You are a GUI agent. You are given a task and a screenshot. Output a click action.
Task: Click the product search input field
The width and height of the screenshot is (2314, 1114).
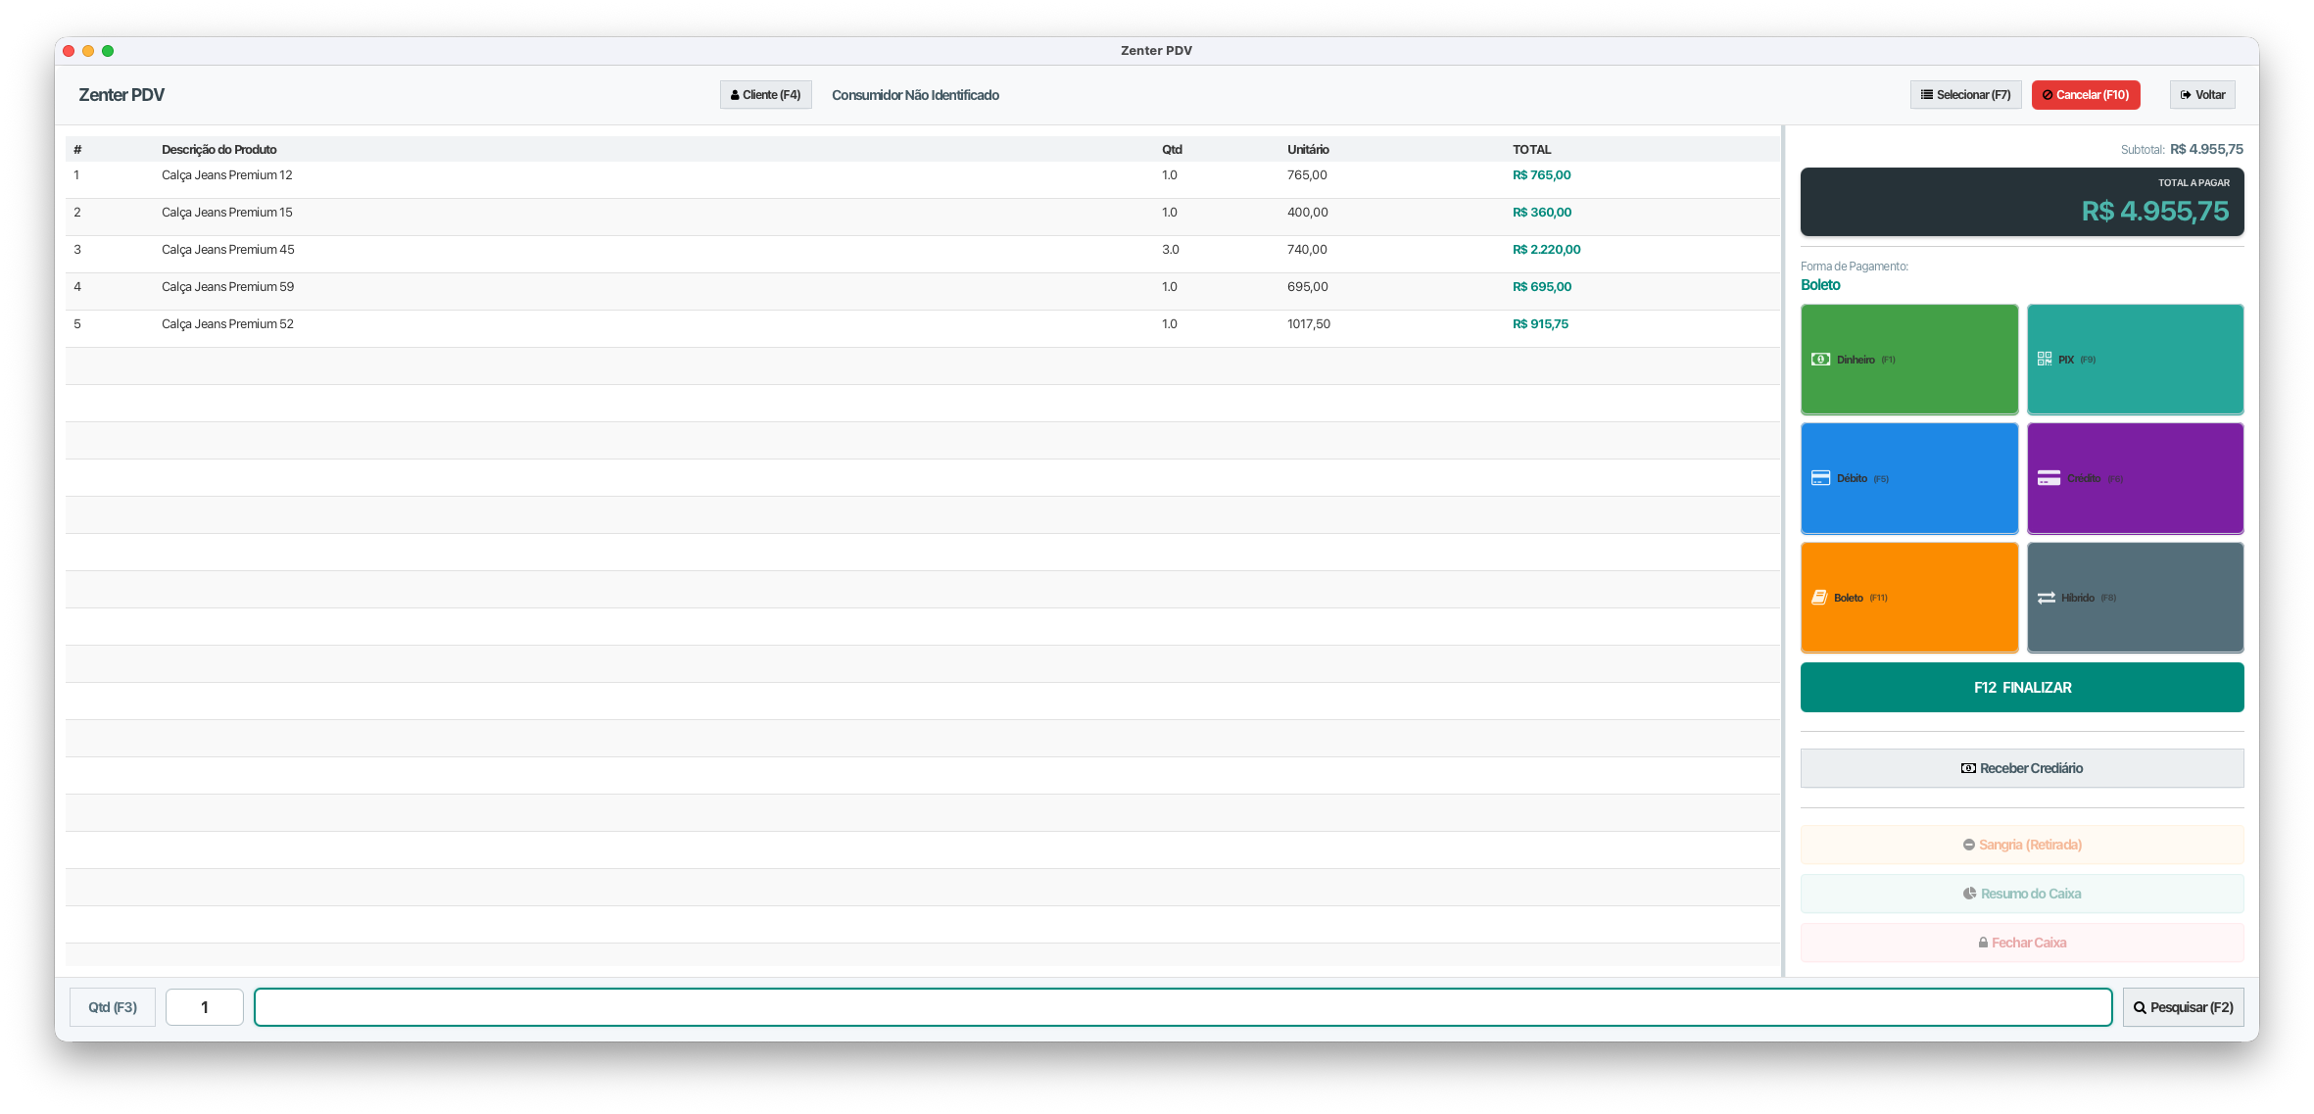click(1181, 1007)
